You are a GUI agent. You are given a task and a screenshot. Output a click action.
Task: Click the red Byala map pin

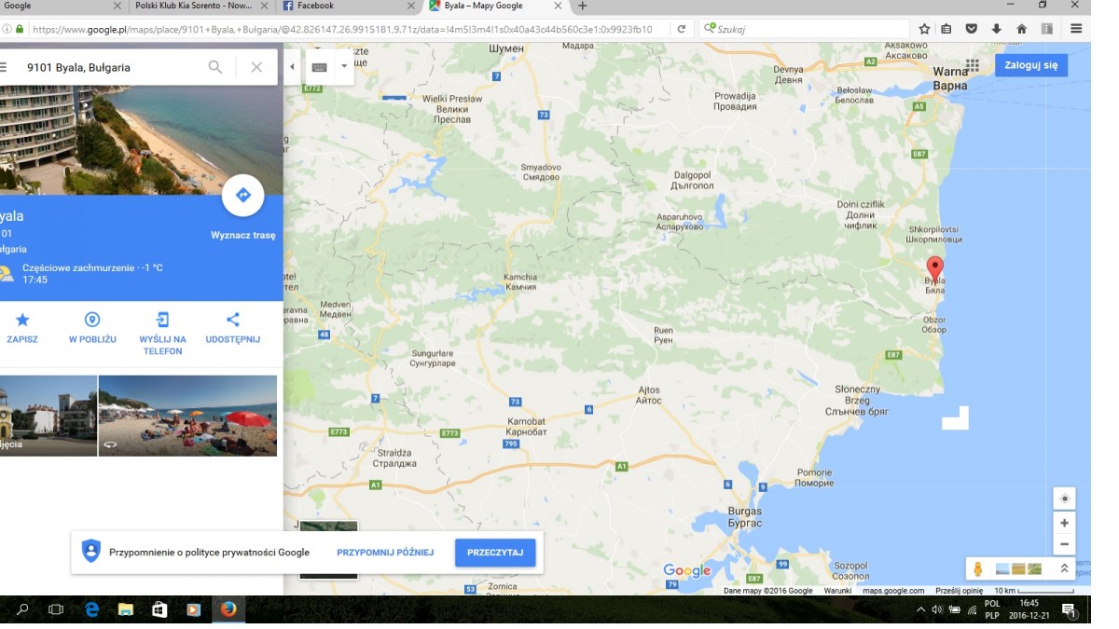click(934, 269)
